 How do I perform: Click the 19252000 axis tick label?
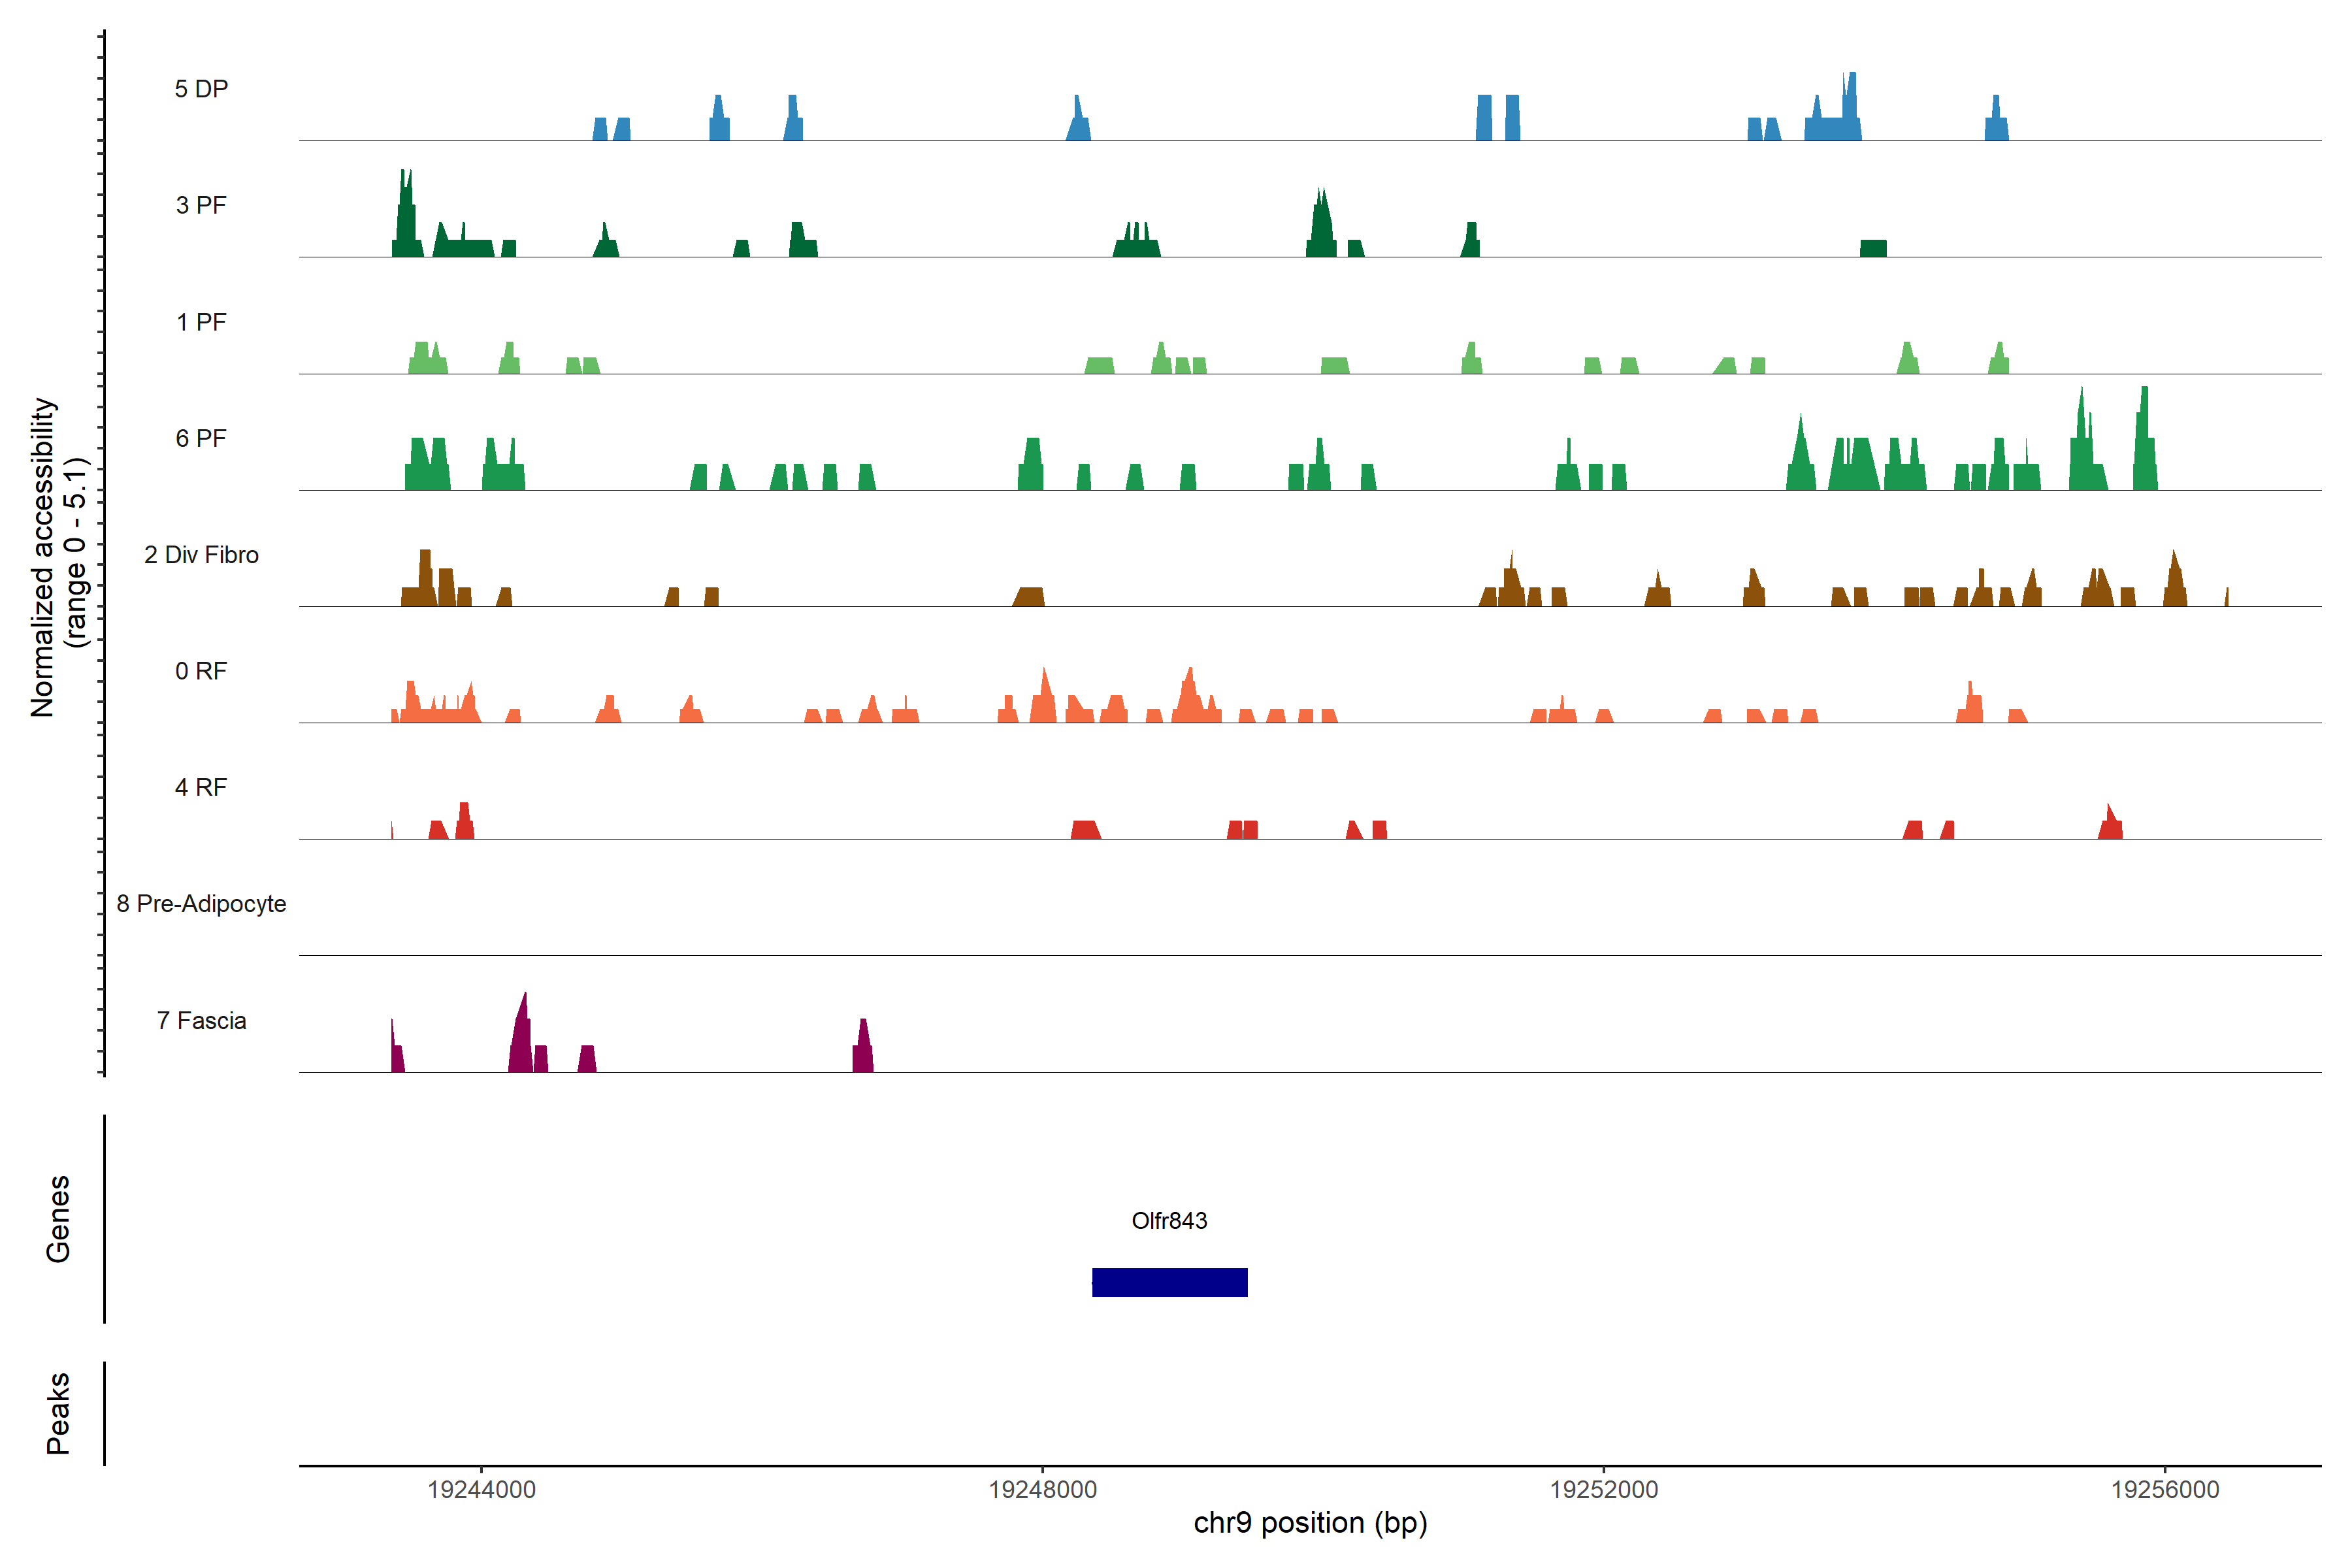click(x=1603, y=1490)
